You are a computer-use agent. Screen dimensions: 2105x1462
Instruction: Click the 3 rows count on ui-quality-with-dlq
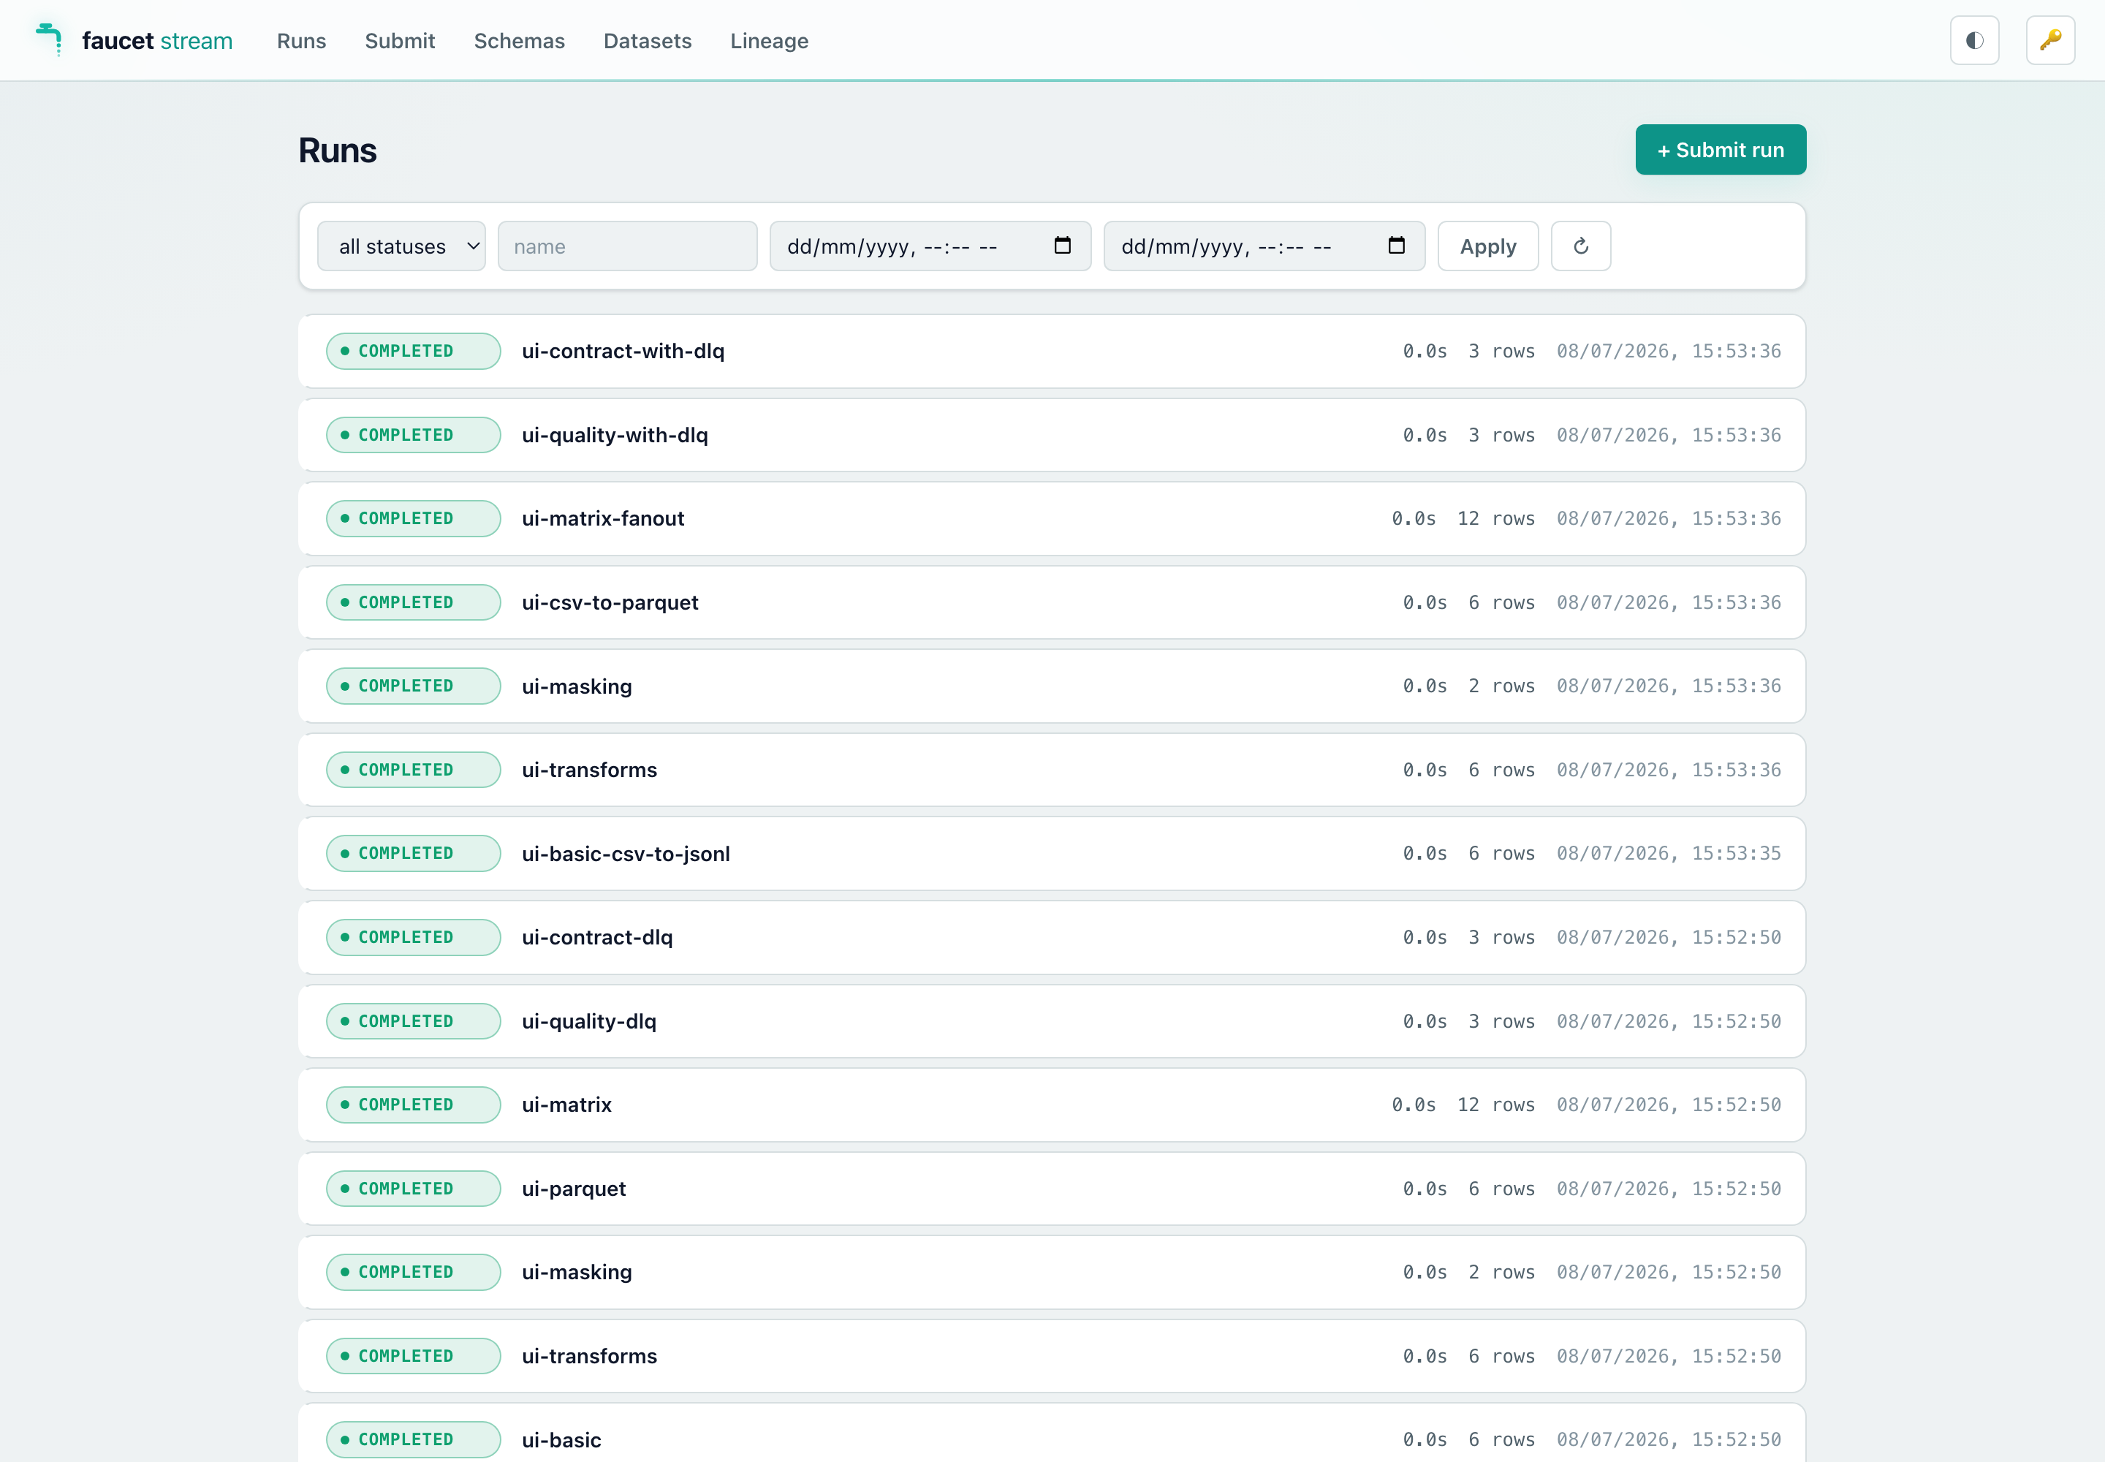coord(1501,435)
